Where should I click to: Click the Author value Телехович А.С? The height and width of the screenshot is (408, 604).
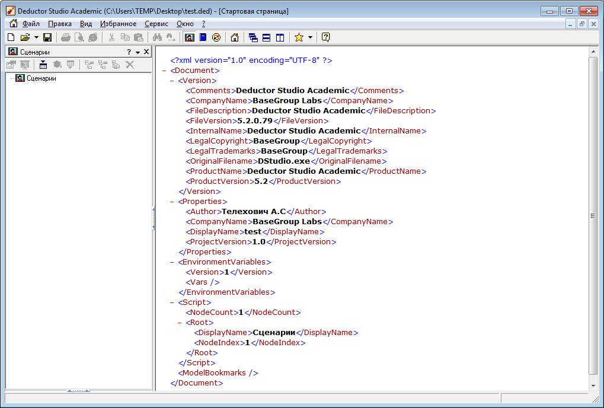coord(254,212)
